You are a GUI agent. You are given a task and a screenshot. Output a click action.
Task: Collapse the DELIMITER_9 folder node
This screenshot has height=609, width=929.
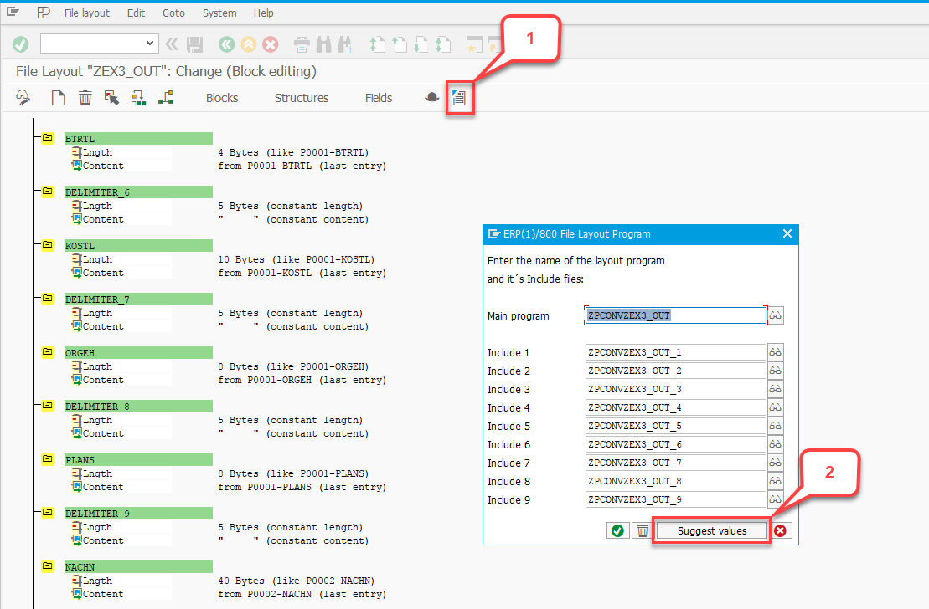click(x=48, y=513)
